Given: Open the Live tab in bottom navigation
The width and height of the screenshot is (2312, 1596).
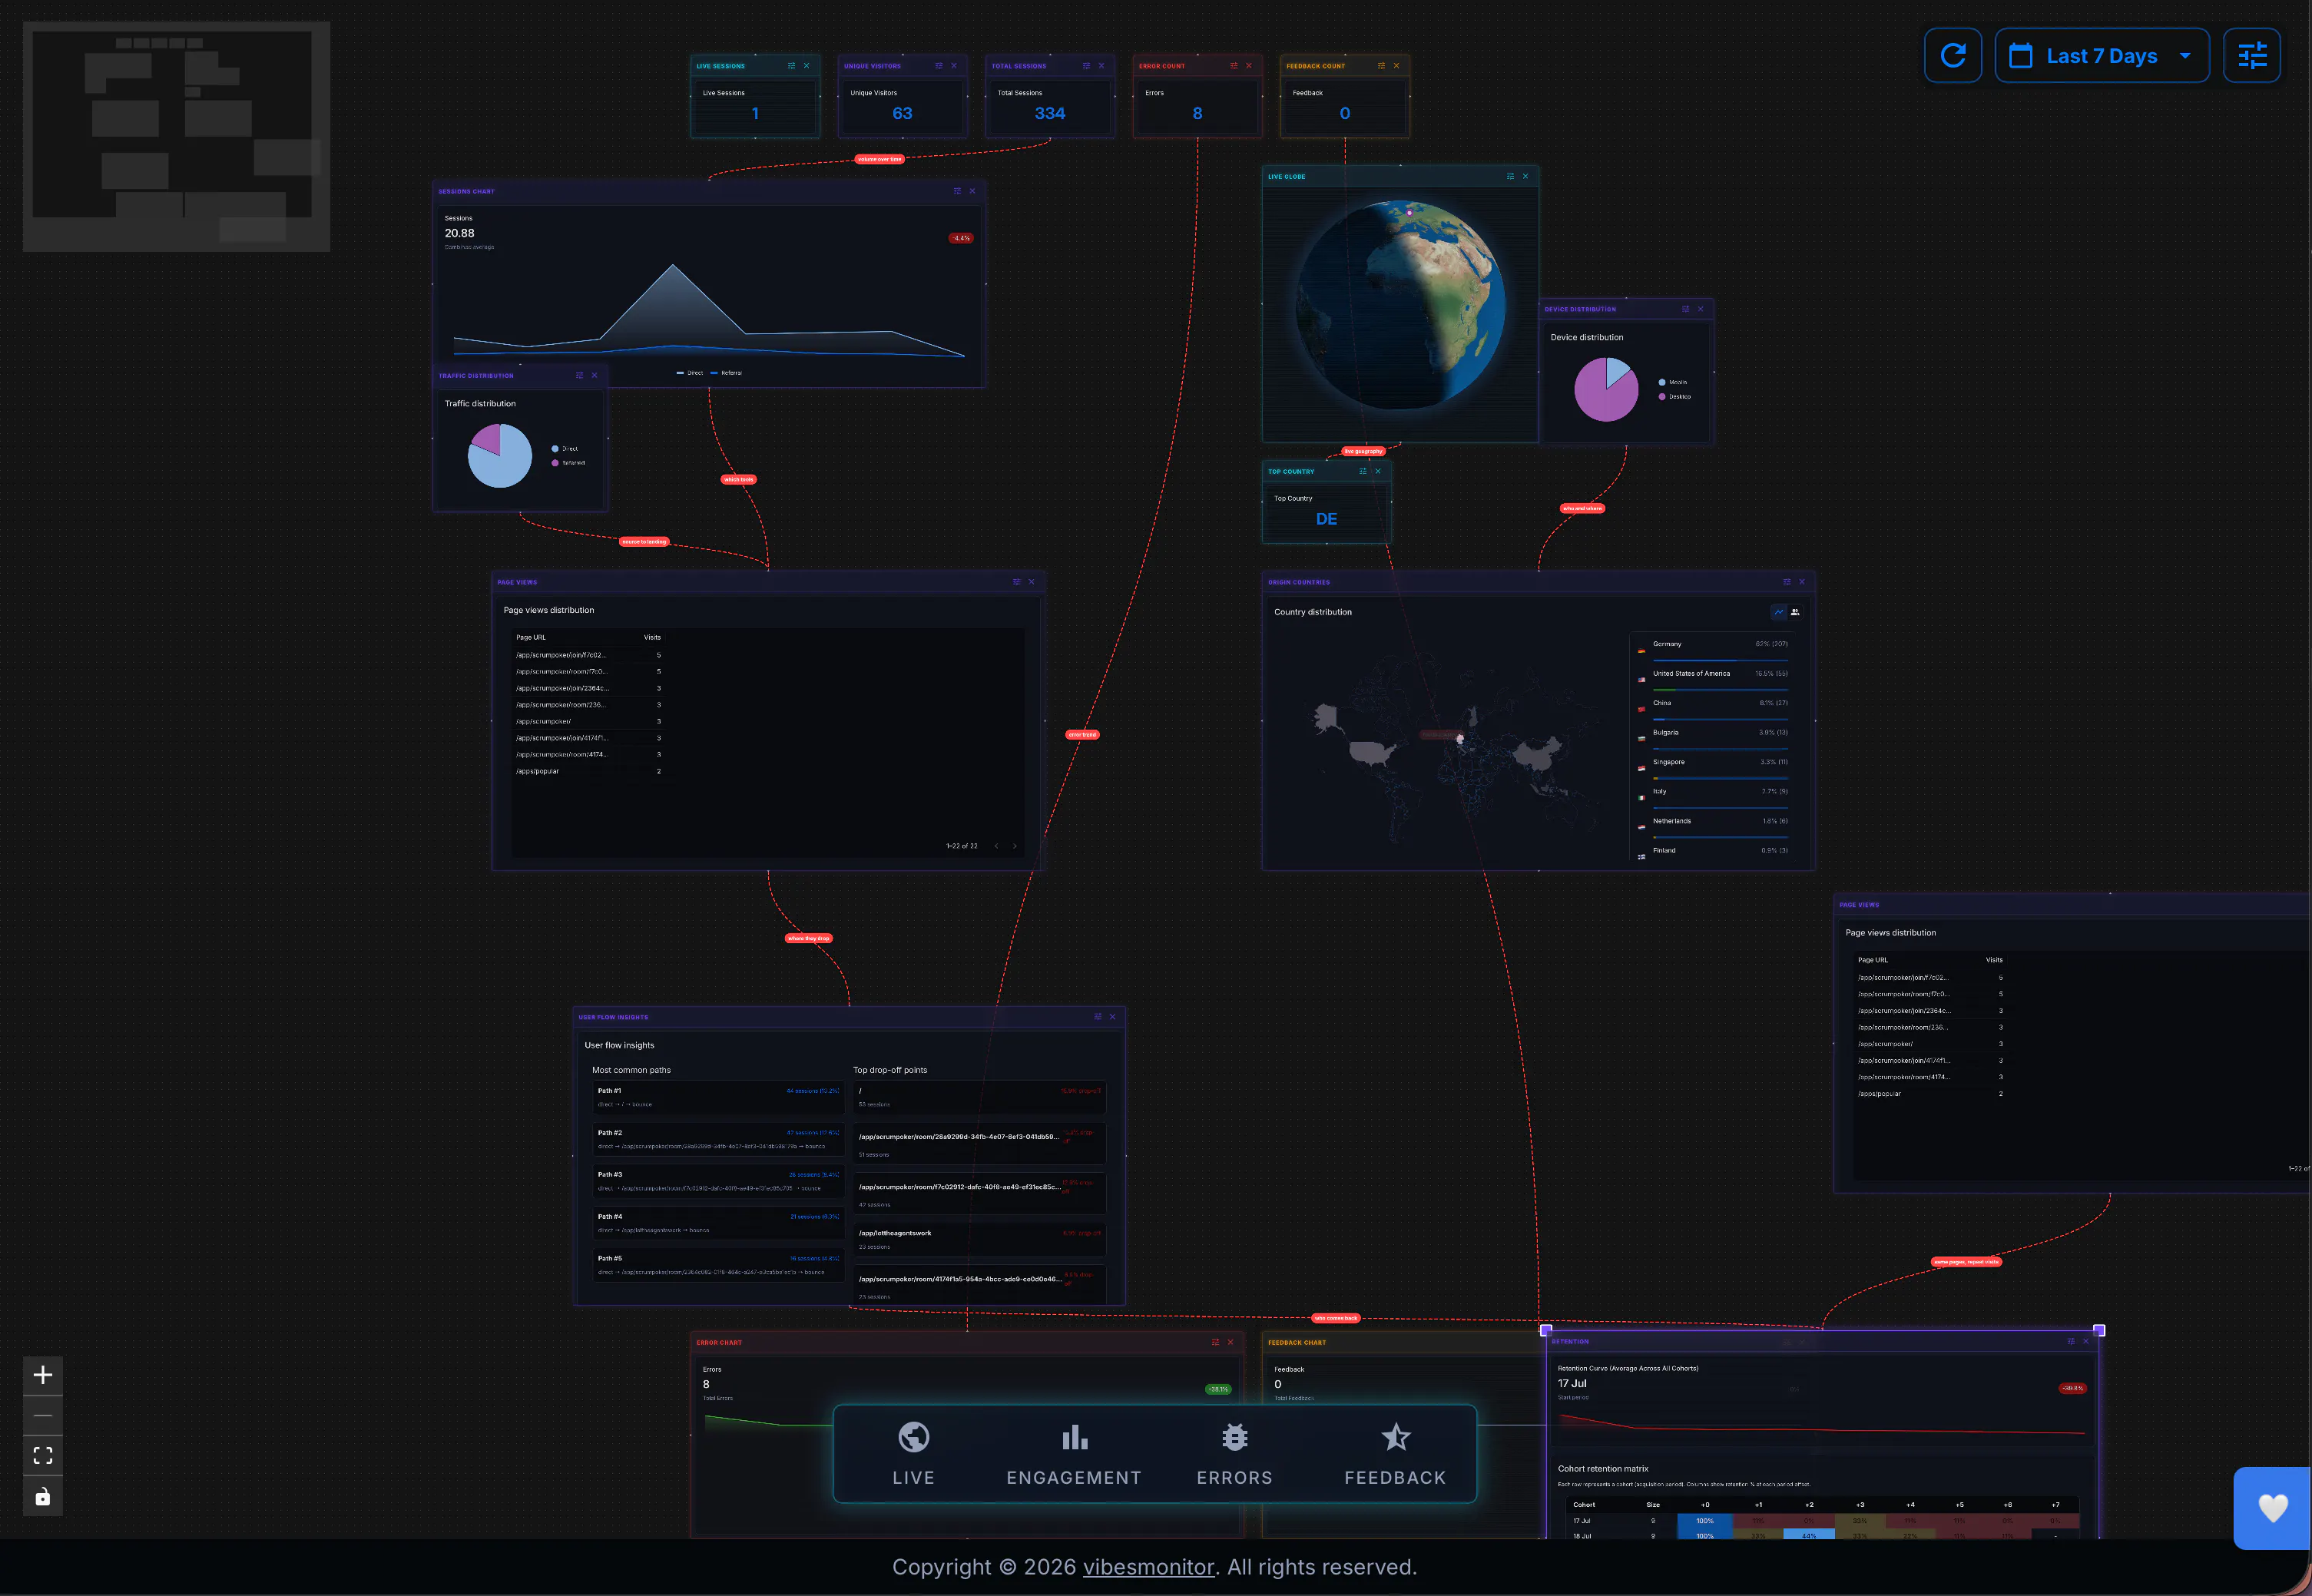Looking at the screenshot, I should [x=913, y=1454].
